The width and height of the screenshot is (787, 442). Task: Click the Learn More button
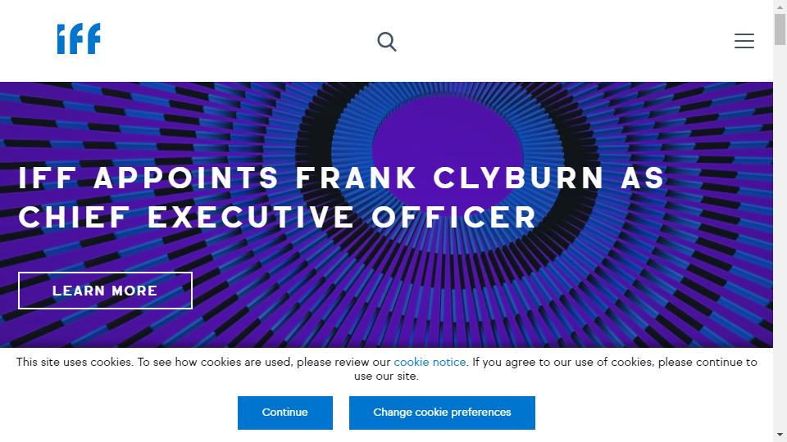click(105, 291)
